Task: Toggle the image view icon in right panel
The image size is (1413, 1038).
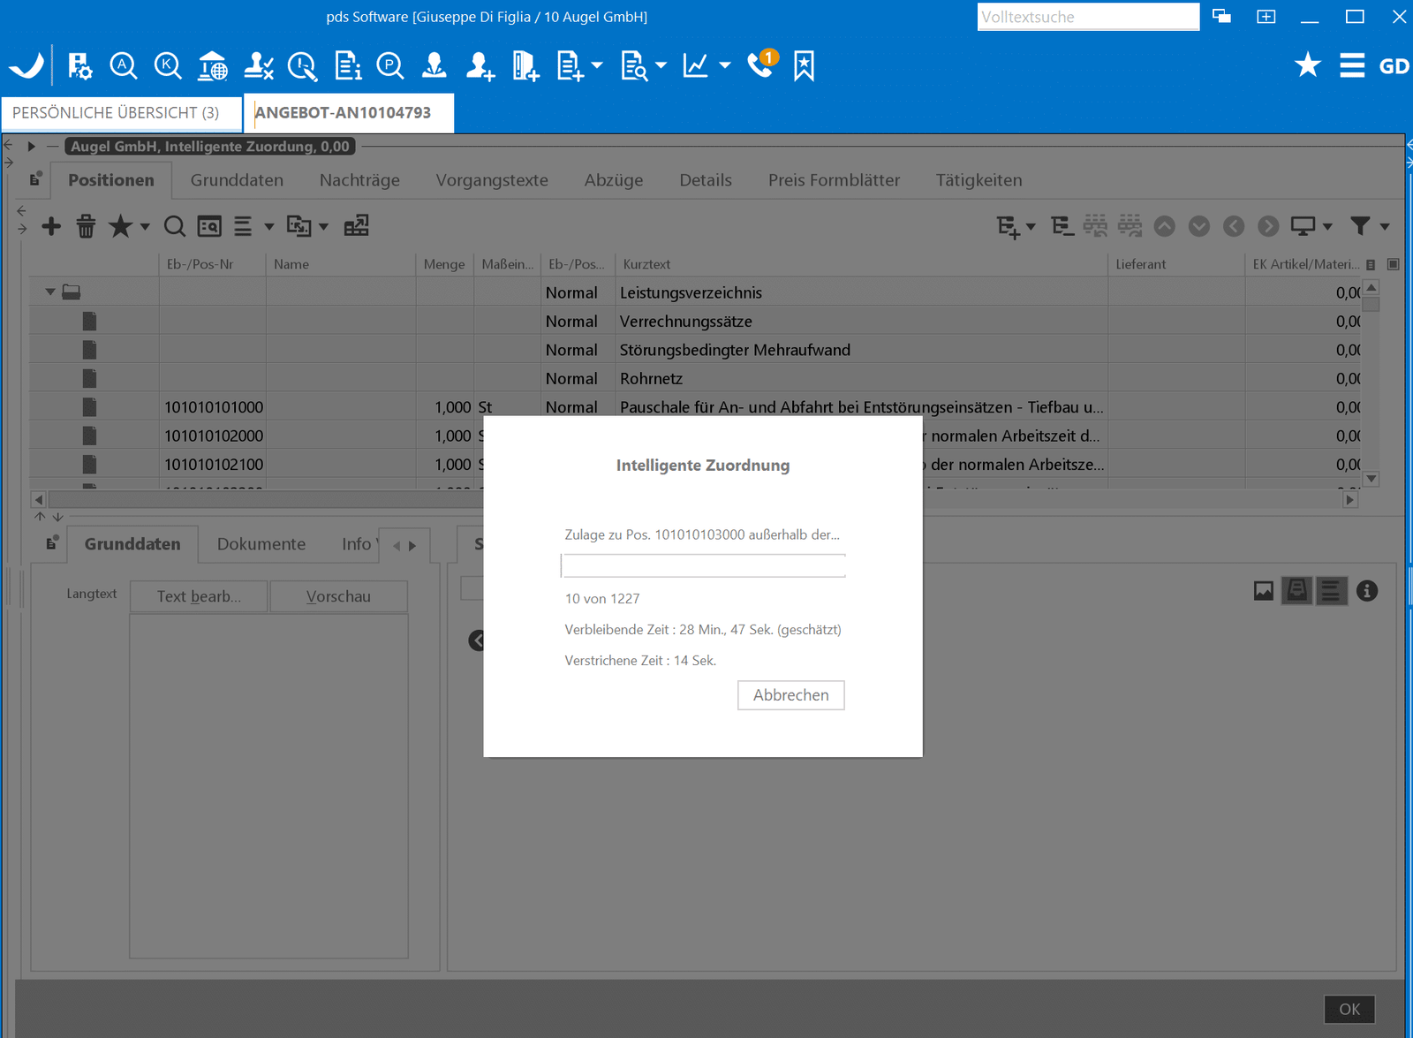Action: (x=1263, y=591)
